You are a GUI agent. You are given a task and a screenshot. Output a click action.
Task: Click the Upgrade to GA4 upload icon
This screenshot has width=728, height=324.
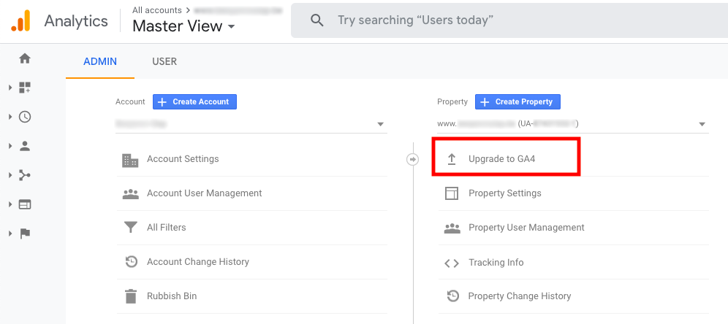[451, 160]
